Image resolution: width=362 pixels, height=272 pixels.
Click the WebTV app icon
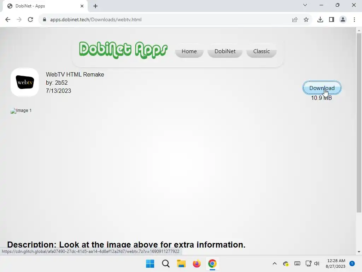click(x=25, y=82)
